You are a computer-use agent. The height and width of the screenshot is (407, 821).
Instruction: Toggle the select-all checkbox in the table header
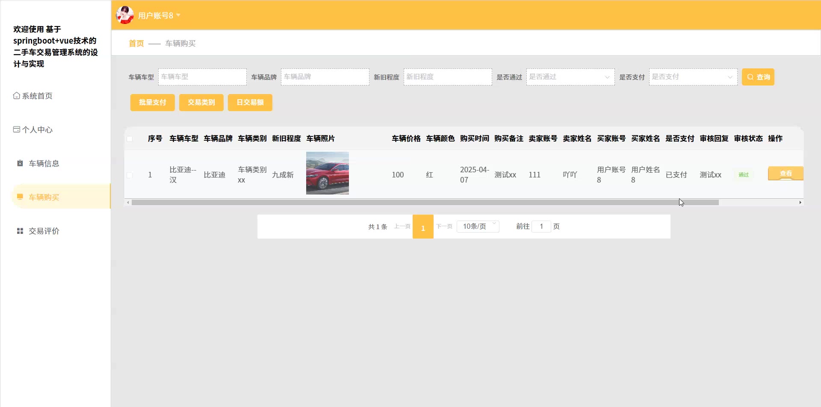[x=130, y=139]
